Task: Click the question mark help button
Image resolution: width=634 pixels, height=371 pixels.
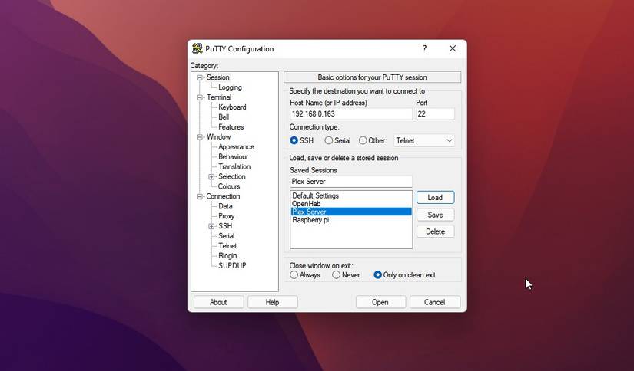Action: (x=424, y=48)
